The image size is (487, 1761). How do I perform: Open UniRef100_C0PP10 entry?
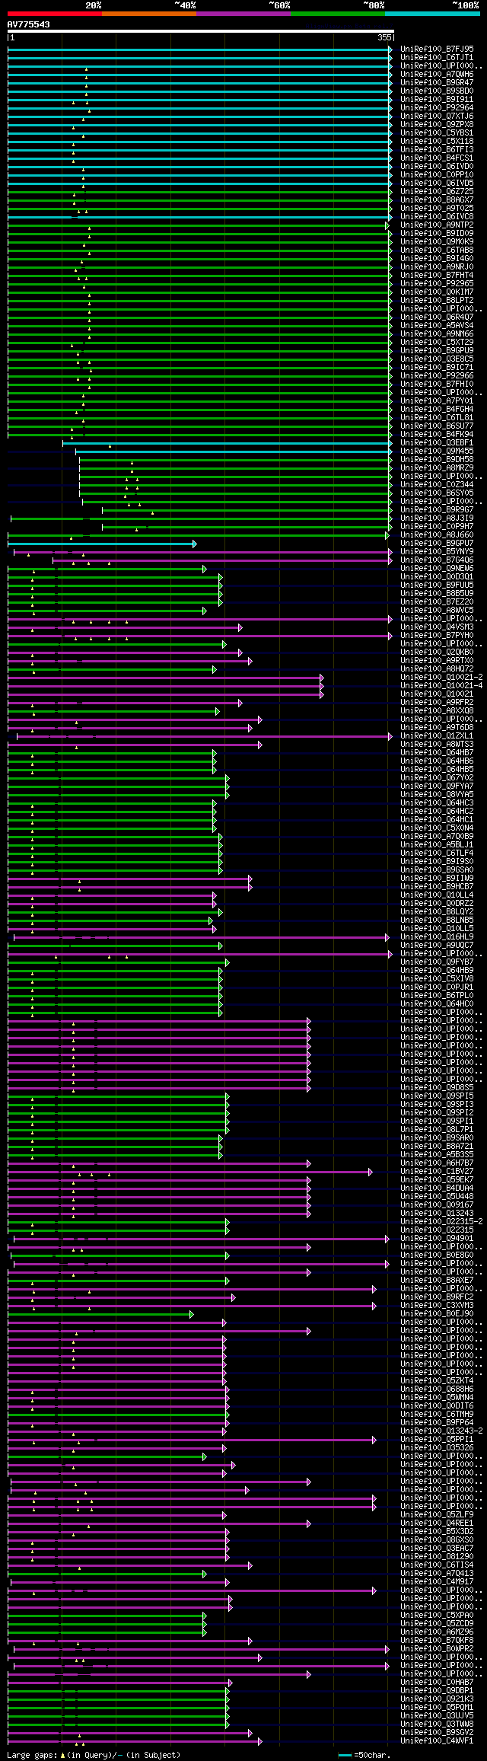437,174
